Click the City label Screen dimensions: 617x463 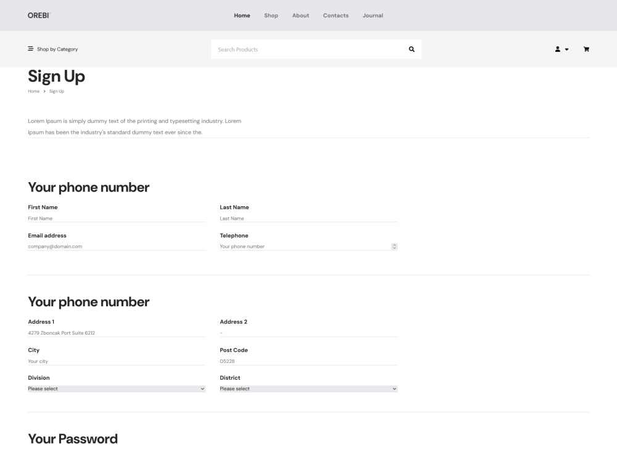click(34, 350)
